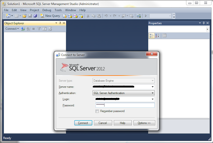The image size is (213, 143).
Task: Open the Debug menu
Action: (x=47, y=10)
